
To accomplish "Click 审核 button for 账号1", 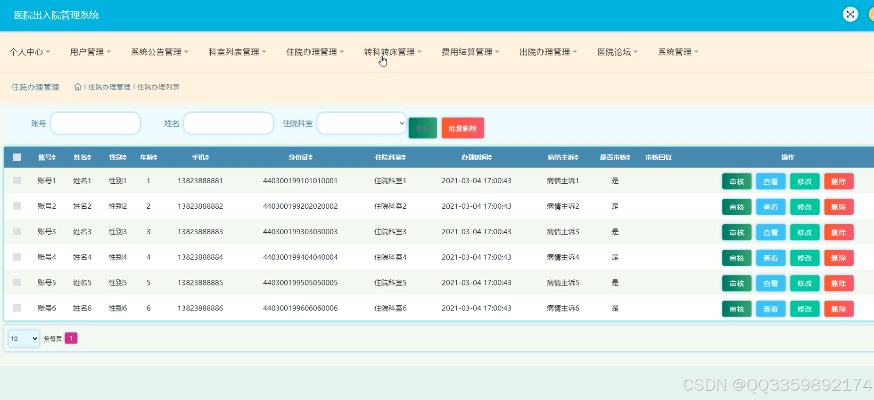I will tap(737, 181).
